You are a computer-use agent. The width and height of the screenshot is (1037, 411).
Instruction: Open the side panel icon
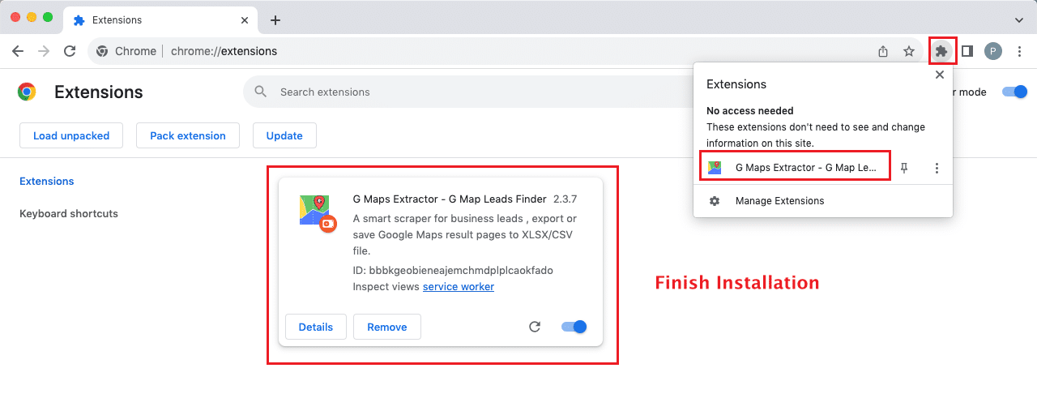pos(967,51)
